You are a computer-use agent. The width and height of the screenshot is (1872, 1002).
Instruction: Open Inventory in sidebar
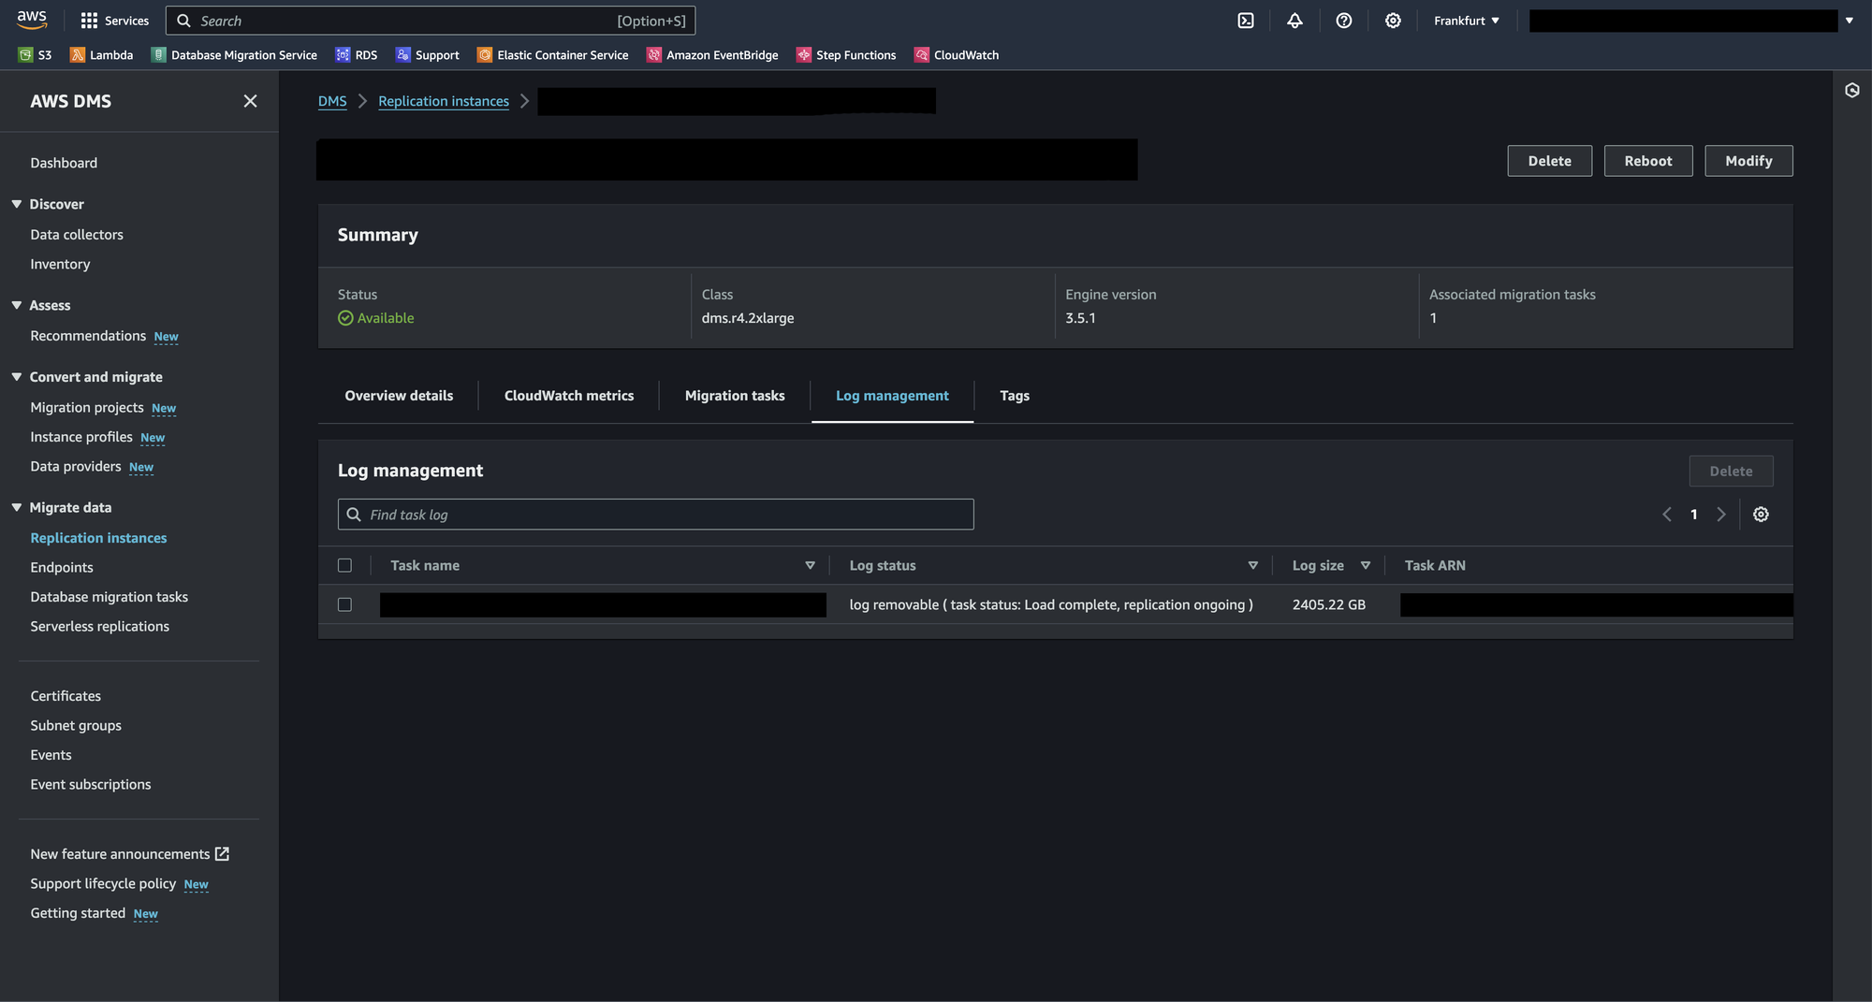60,265
